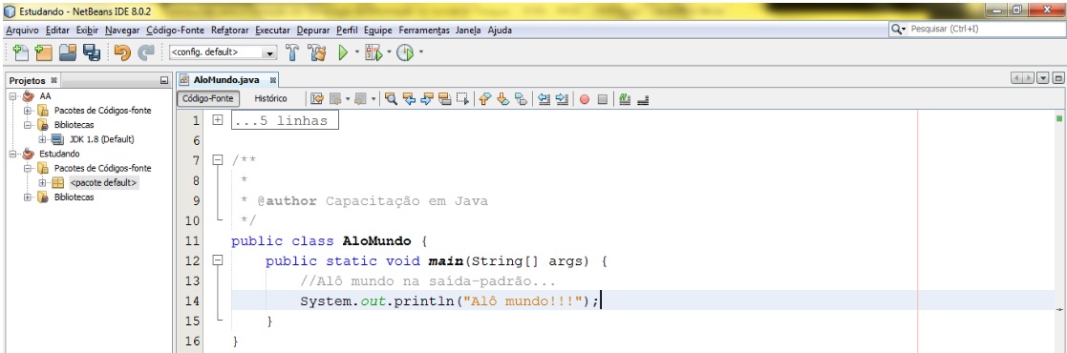Image resolution: width=1067 pixels, height=353 pixels.
Task: Collapse the Estudando project node
Action: (x=13, y=154)
